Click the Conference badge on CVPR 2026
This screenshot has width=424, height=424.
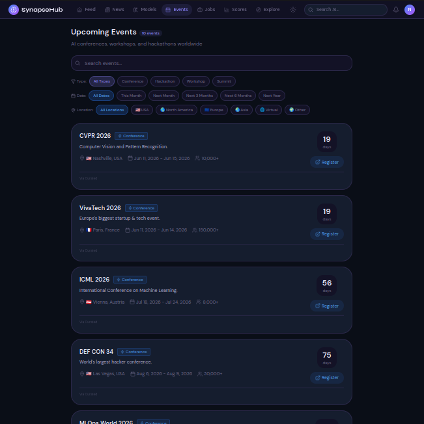tap(132, 136)
